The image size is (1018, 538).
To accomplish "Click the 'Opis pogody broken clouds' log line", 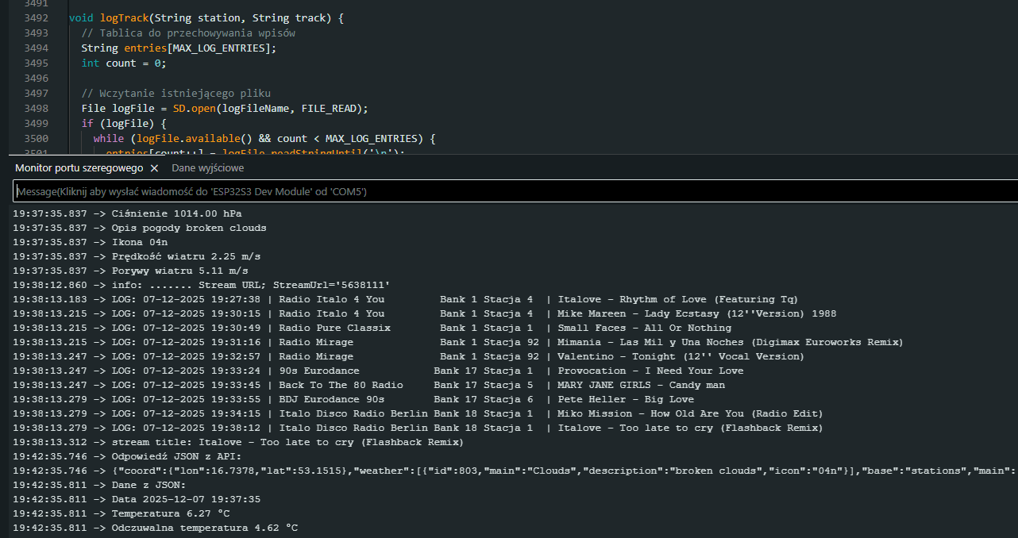I will point(189,228).
